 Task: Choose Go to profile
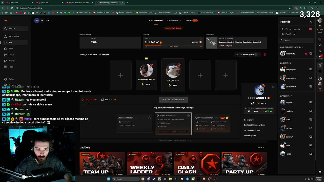(249, 120)
